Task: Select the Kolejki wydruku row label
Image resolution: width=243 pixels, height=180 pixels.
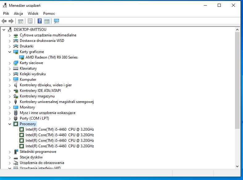Action: click(x=33, y=74)
